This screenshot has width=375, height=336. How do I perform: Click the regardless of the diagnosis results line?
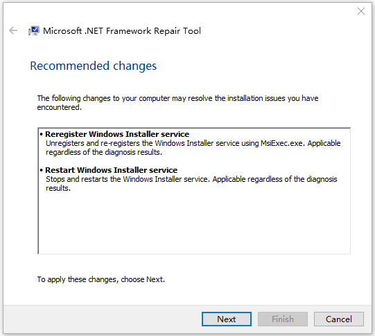tap(104, 152)
